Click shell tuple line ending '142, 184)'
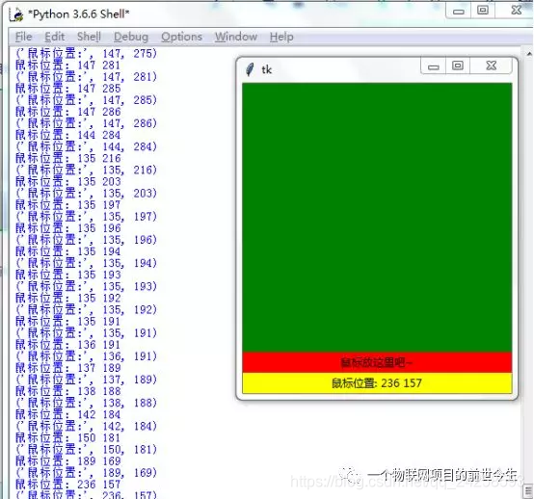This screenshot has height=499, width=534. click(x=86, y=427)
